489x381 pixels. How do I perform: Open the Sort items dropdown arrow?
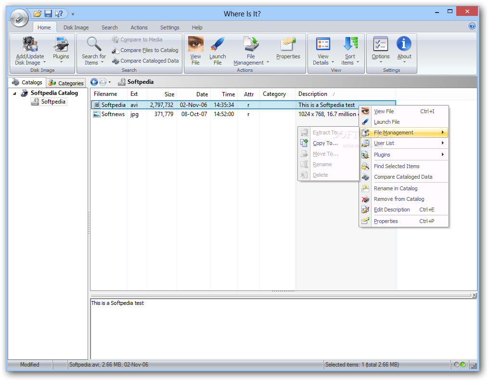tap(358, 63)
